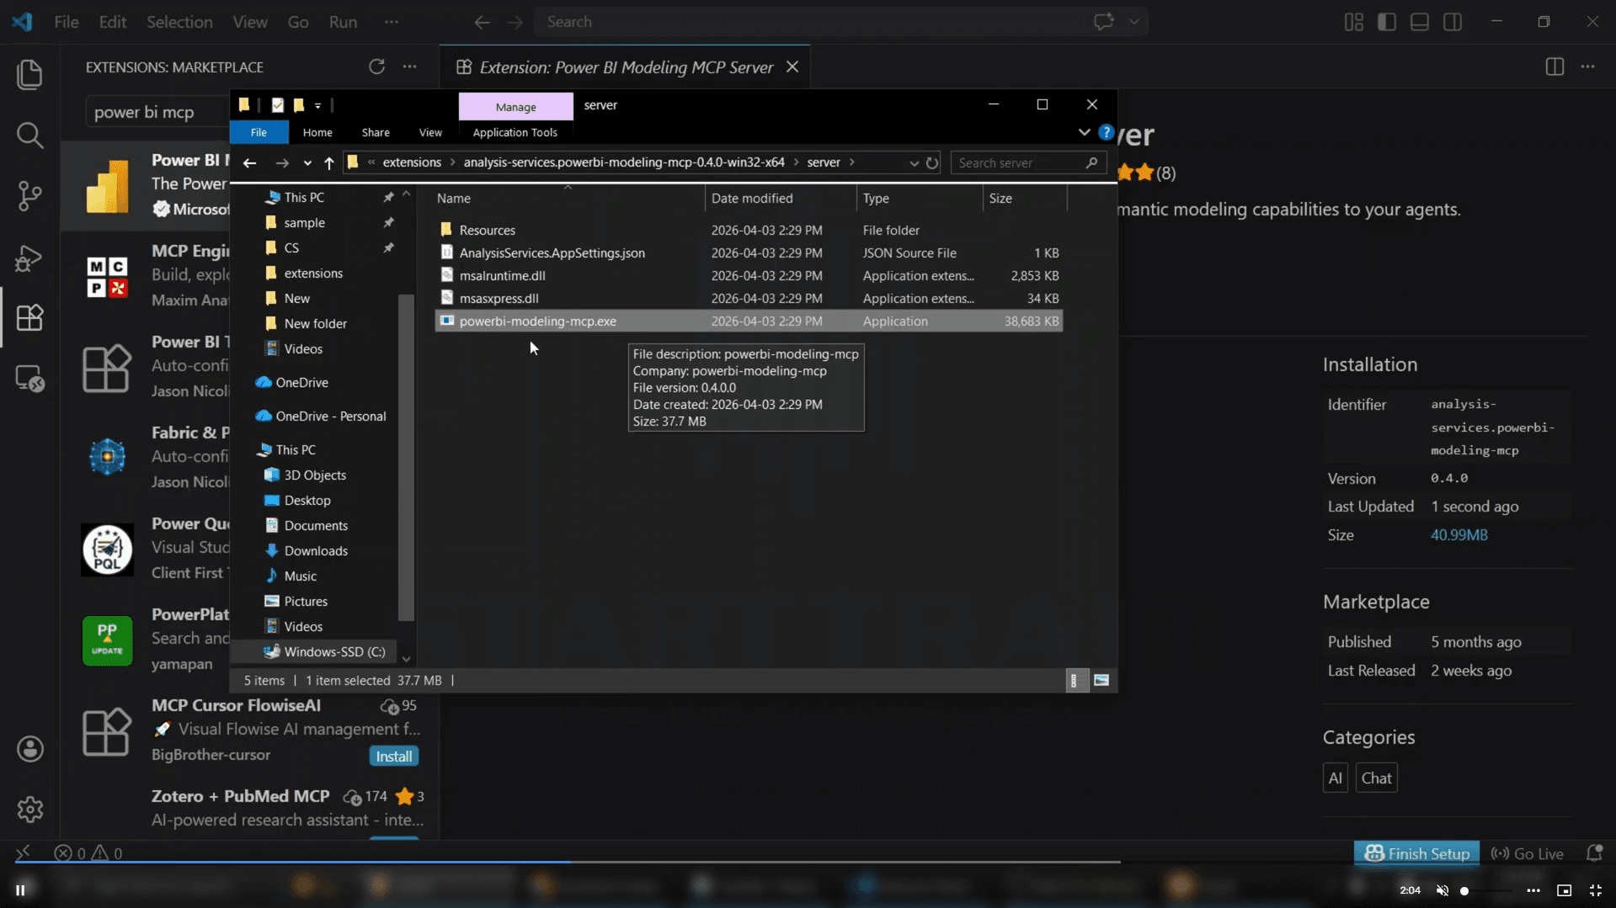Toggle VS Code primary side bar layout
The height and width of the screenshot is (908, 1616).
pyautogui.click(x=1386, y=22)
